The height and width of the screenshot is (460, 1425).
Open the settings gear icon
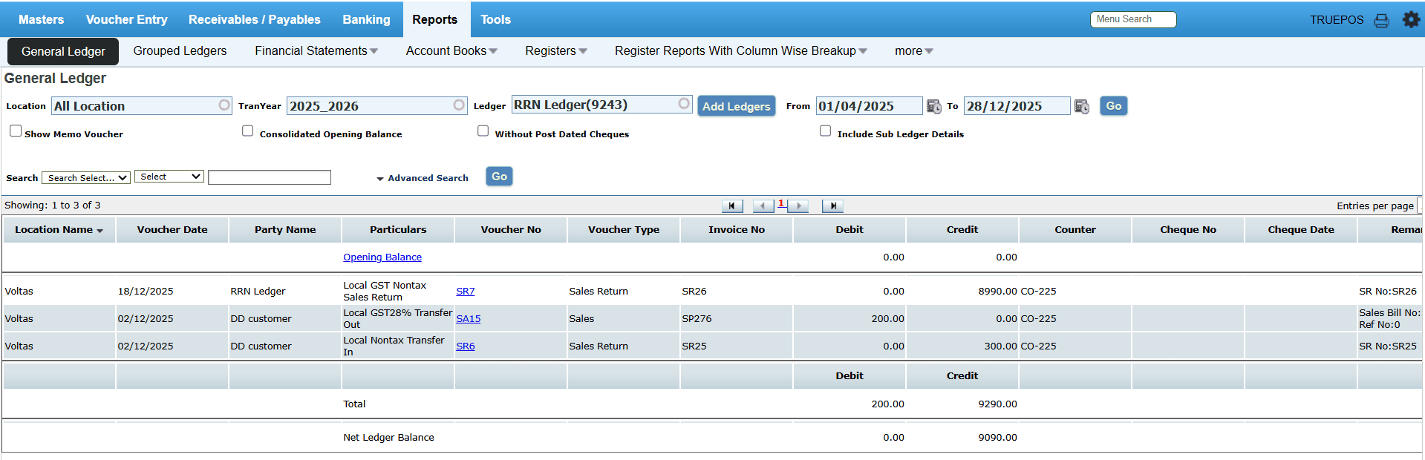[1411, 20]
